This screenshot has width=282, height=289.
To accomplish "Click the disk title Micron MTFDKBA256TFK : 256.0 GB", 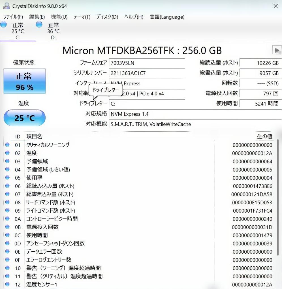I will coord(142,50).
